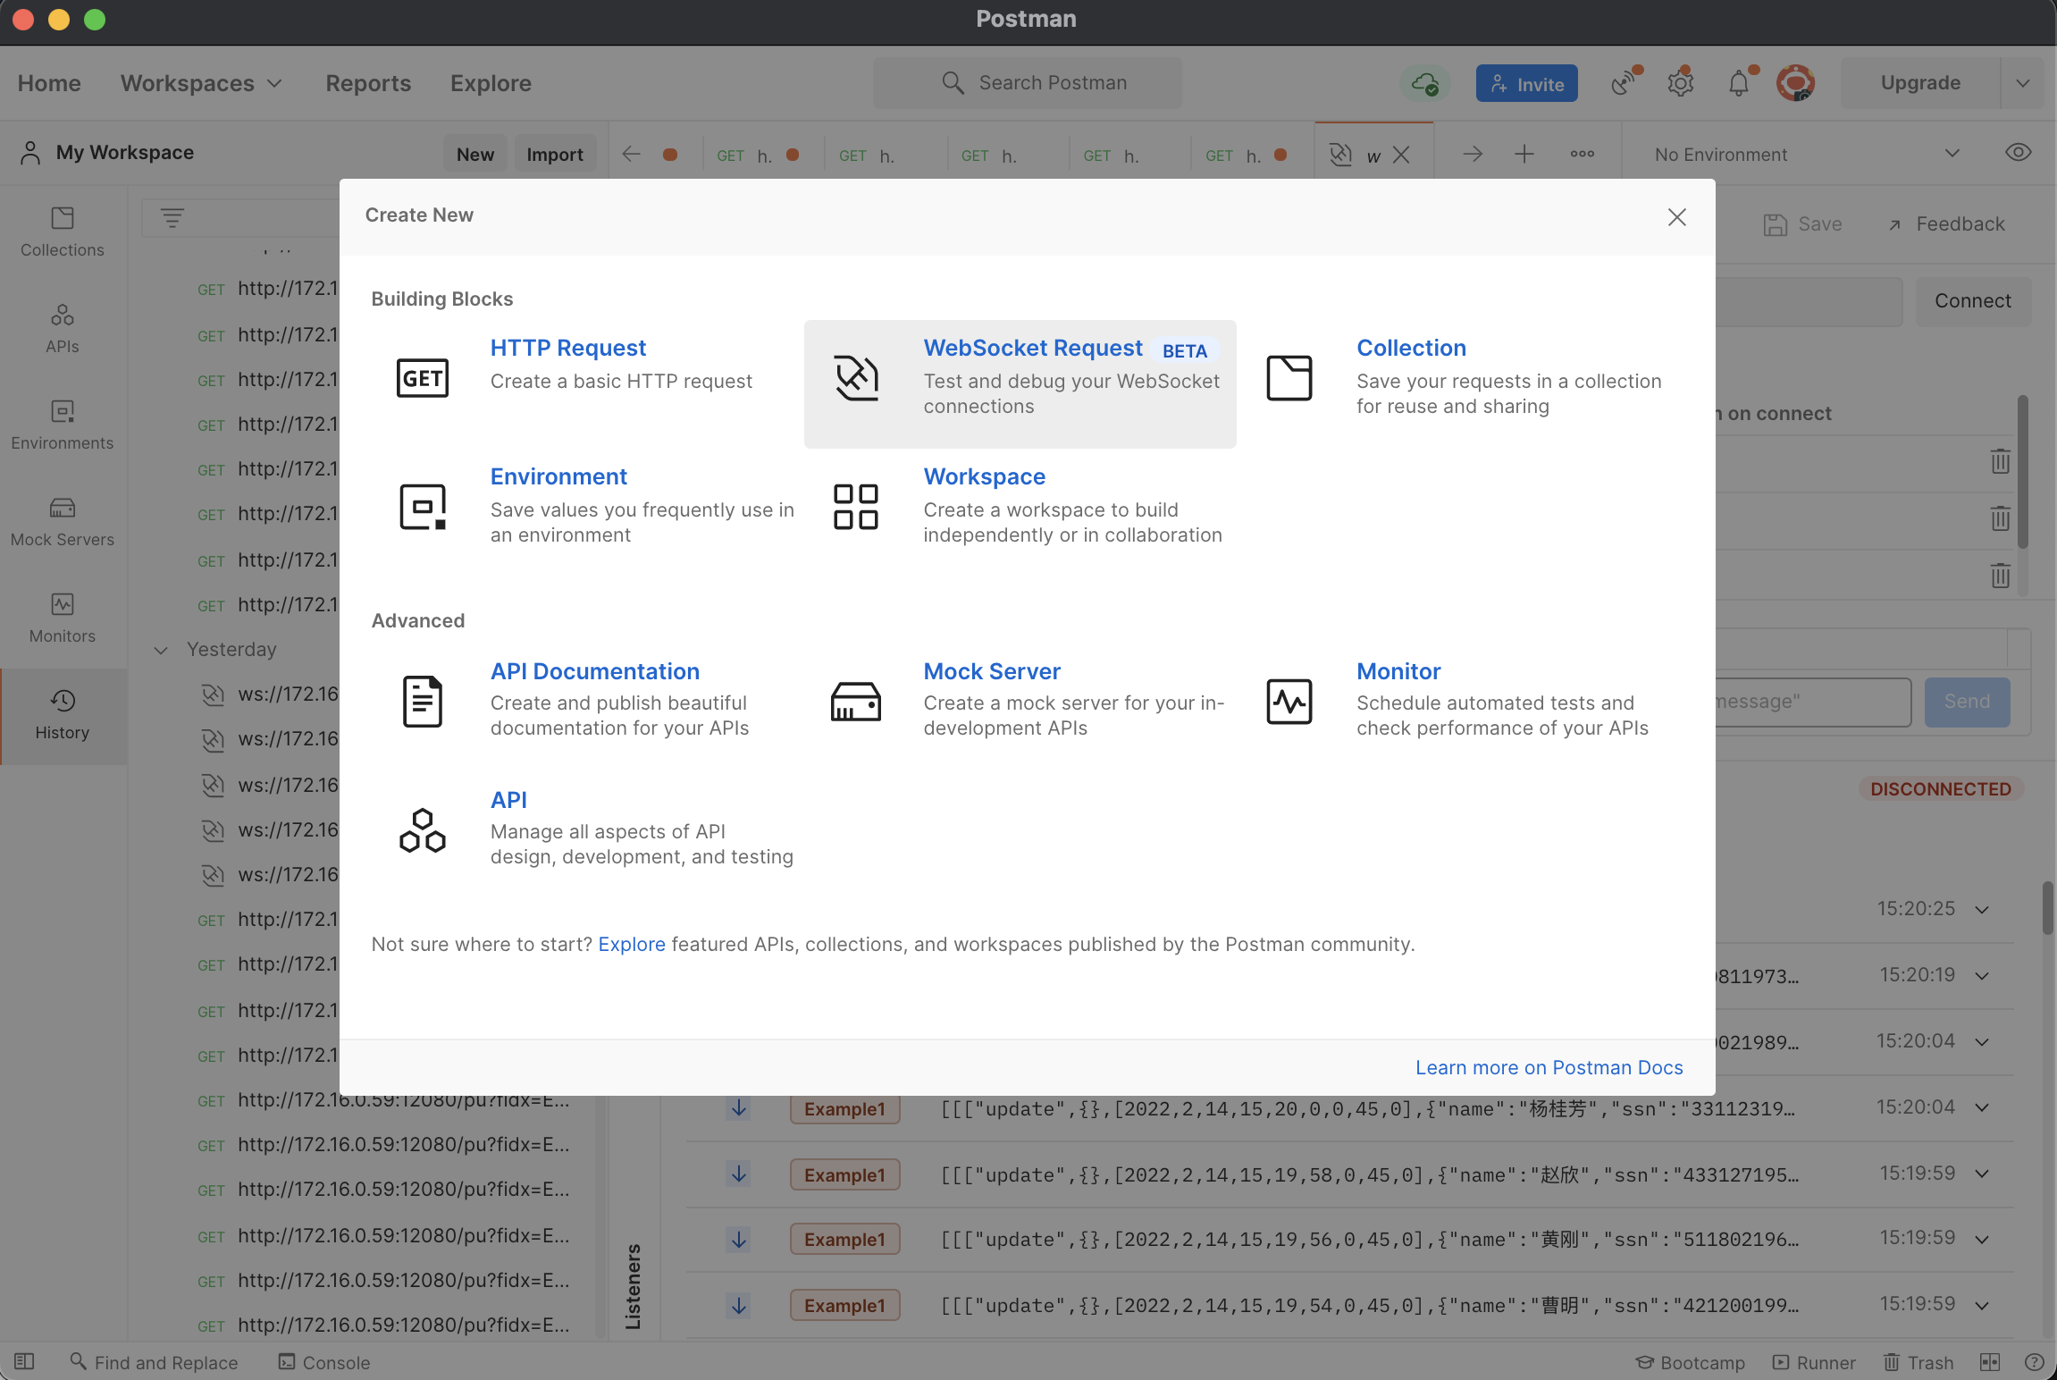The height and width of the screenshot is (1380, 2057).
Task: Click the Mock Server title link
Action: 992,671
